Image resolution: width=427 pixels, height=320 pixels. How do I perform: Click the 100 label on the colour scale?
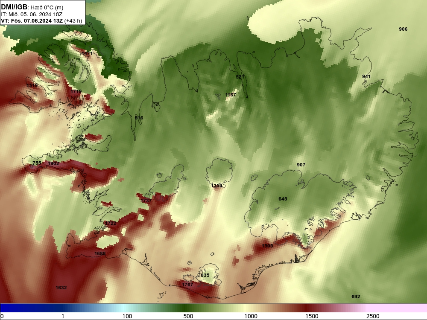tap(127, 316)
